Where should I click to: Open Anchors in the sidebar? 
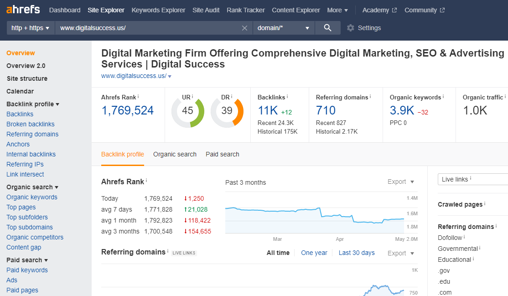(x=18, y=144)
